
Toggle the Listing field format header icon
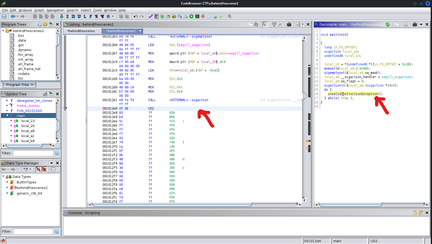coord(274,24)
